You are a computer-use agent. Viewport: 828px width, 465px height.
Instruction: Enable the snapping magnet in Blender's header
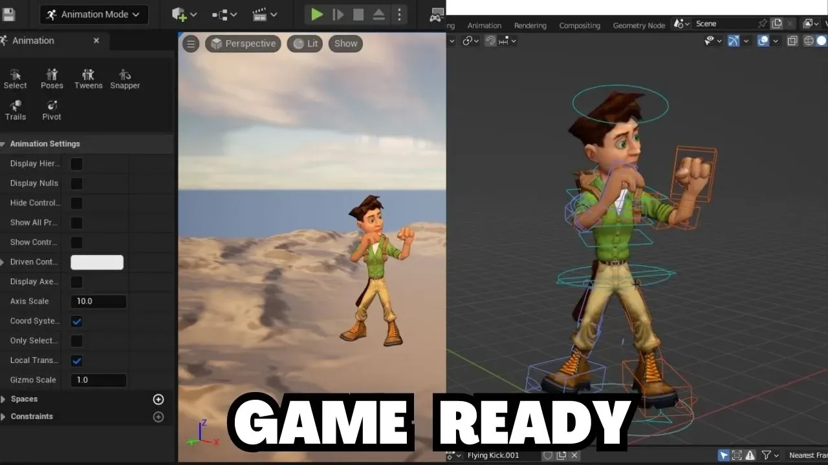pos(490,41)
